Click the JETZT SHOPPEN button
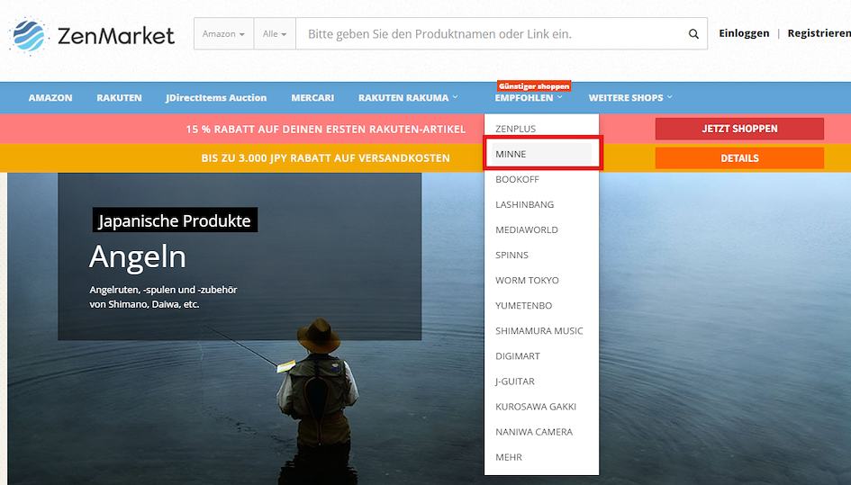Screen dimensions: 851x485 739,129
